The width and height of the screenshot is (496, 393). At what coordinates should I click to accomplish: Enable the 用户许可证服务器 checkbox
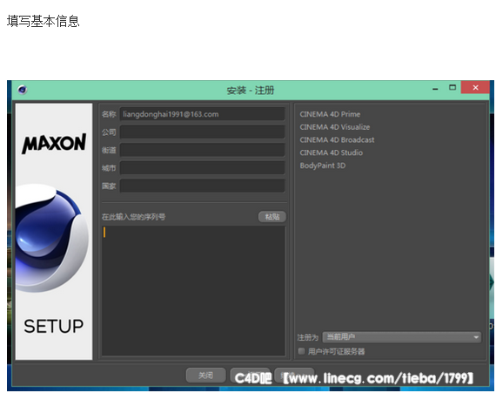[301, 351]
